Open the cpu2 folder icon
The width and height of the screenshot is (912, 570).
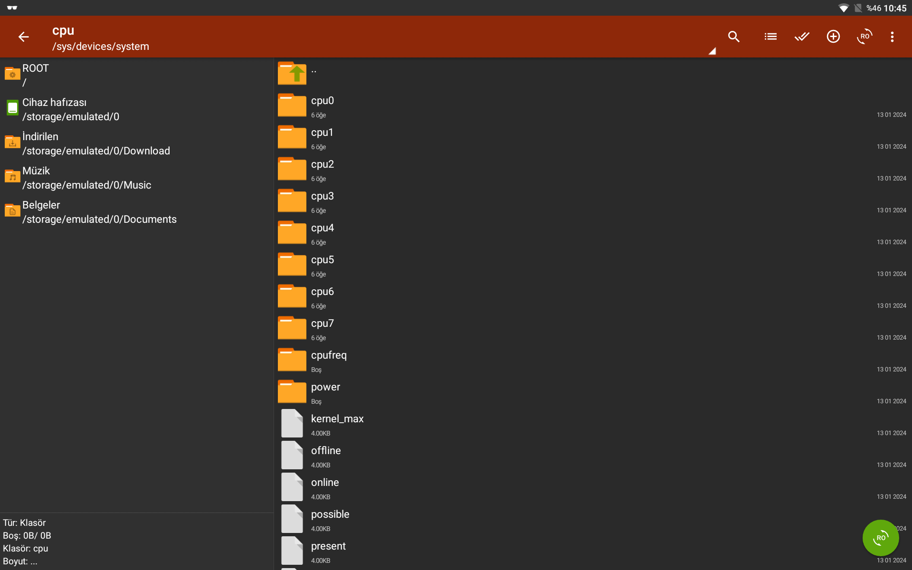click(x=292, y=169)
